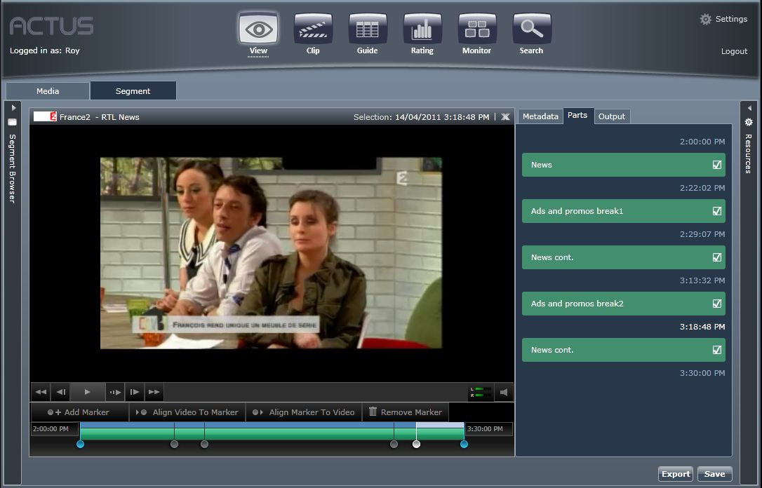
Task: Click the France2 channel logo
Action: pos(45,116)
